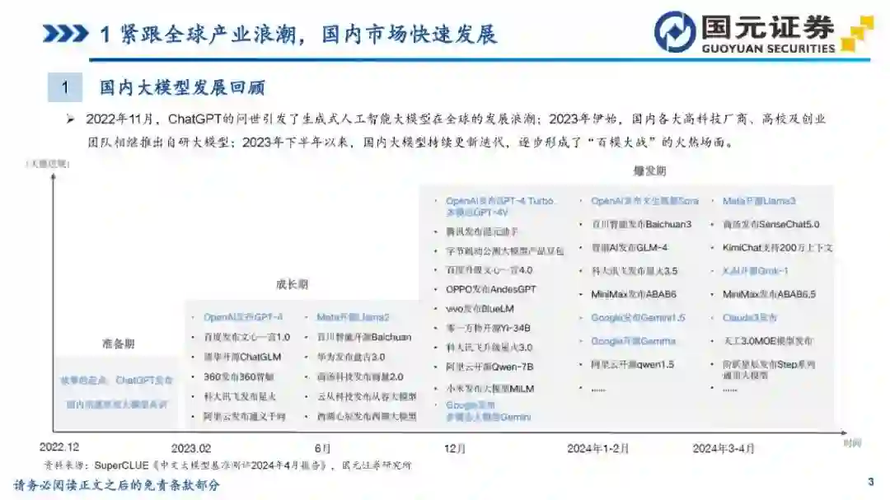Click the entry 科大讯飞发布星火3.5
890x500 pixels.
tap(634, 271)
